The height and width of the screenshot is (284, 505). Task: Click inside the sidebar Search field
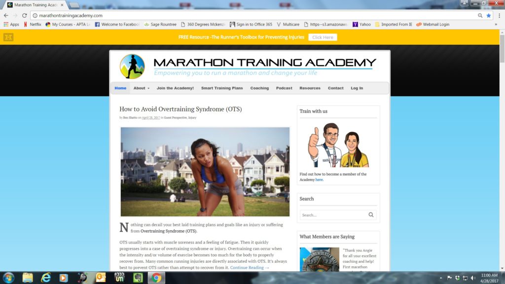(333, 215)
